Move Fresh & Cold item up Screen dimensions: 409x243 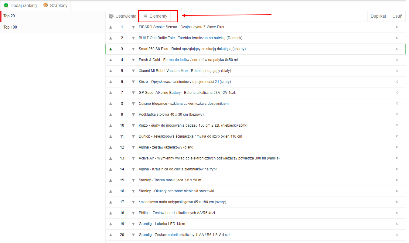(111, 60)
